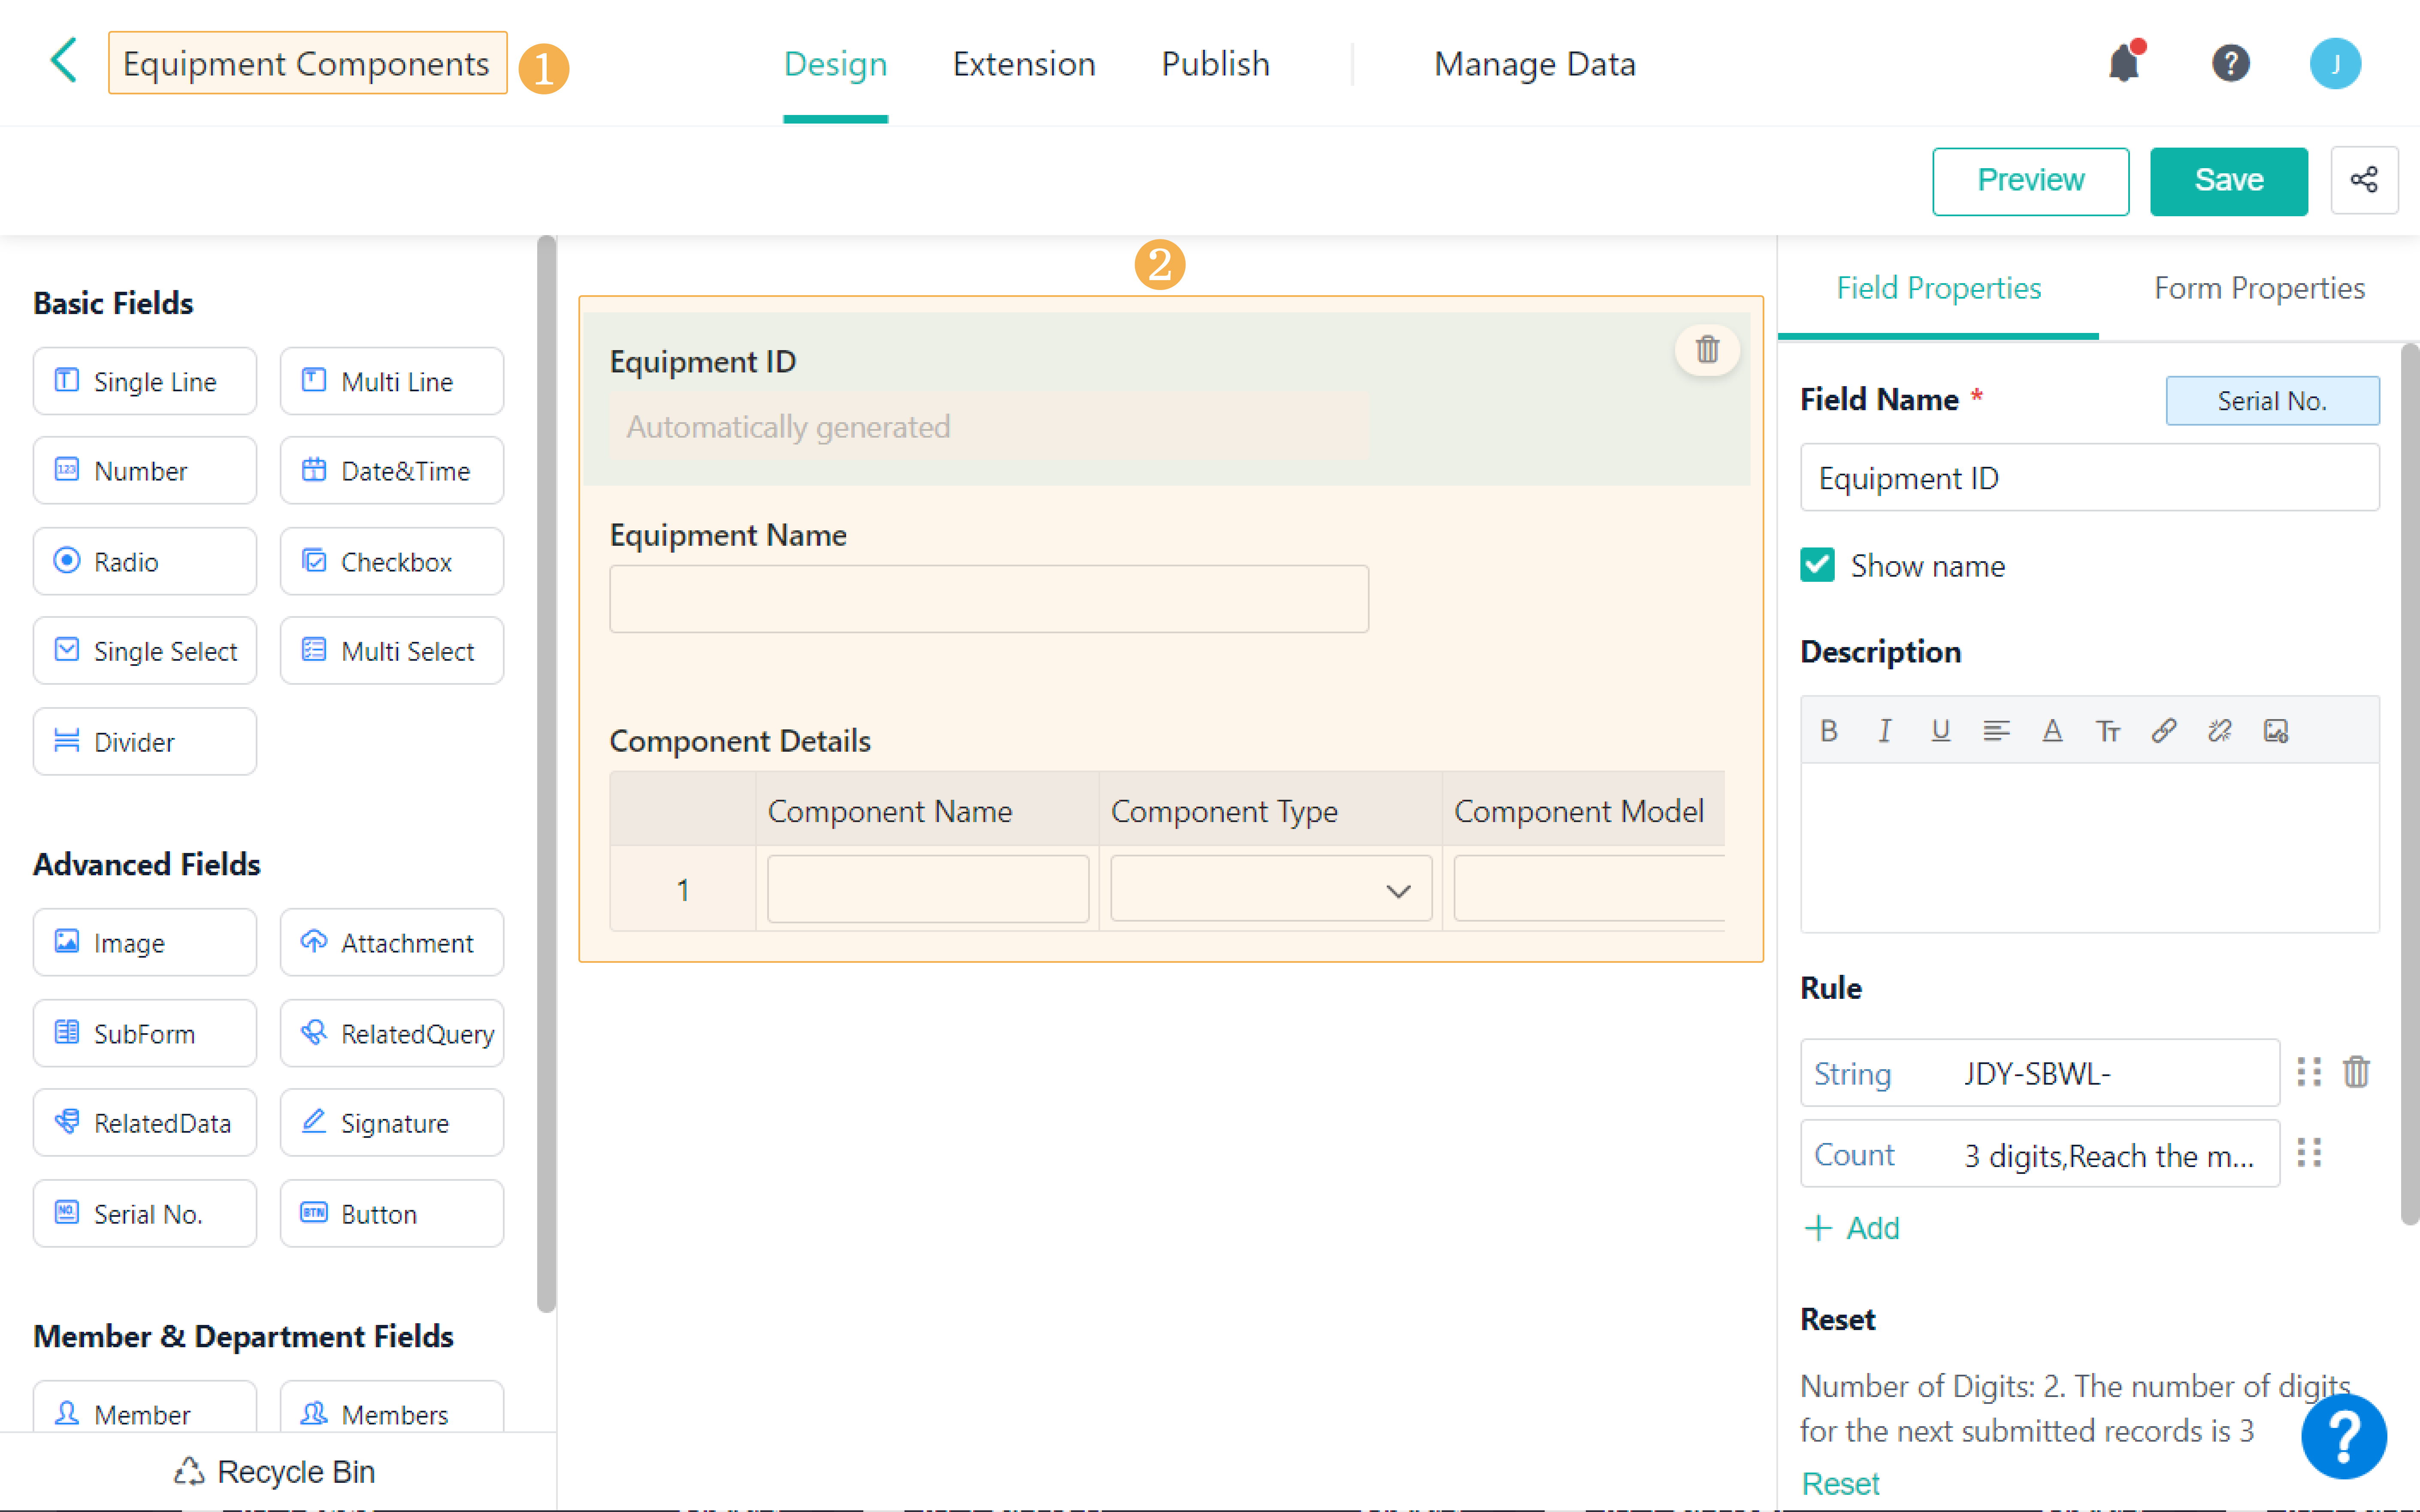Add a Radio field
This screenshot has width=2420, height=1512.
coord(145,562)
